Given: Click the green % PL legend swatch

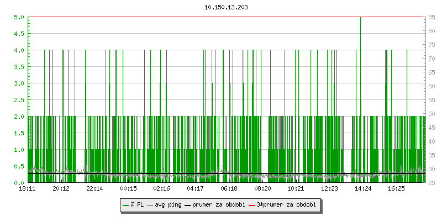Looking at the screenshot, I should coord(125,205).
